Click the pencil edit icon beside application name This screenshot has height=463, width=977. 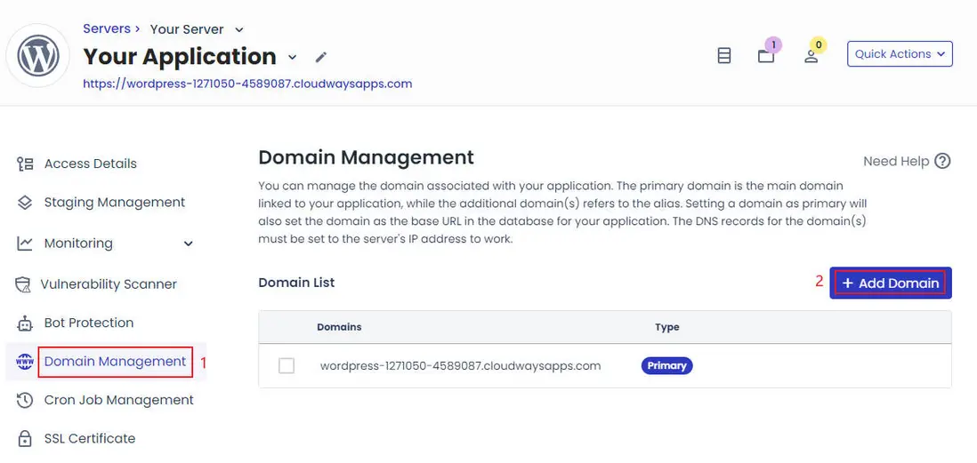coord(321,57)
